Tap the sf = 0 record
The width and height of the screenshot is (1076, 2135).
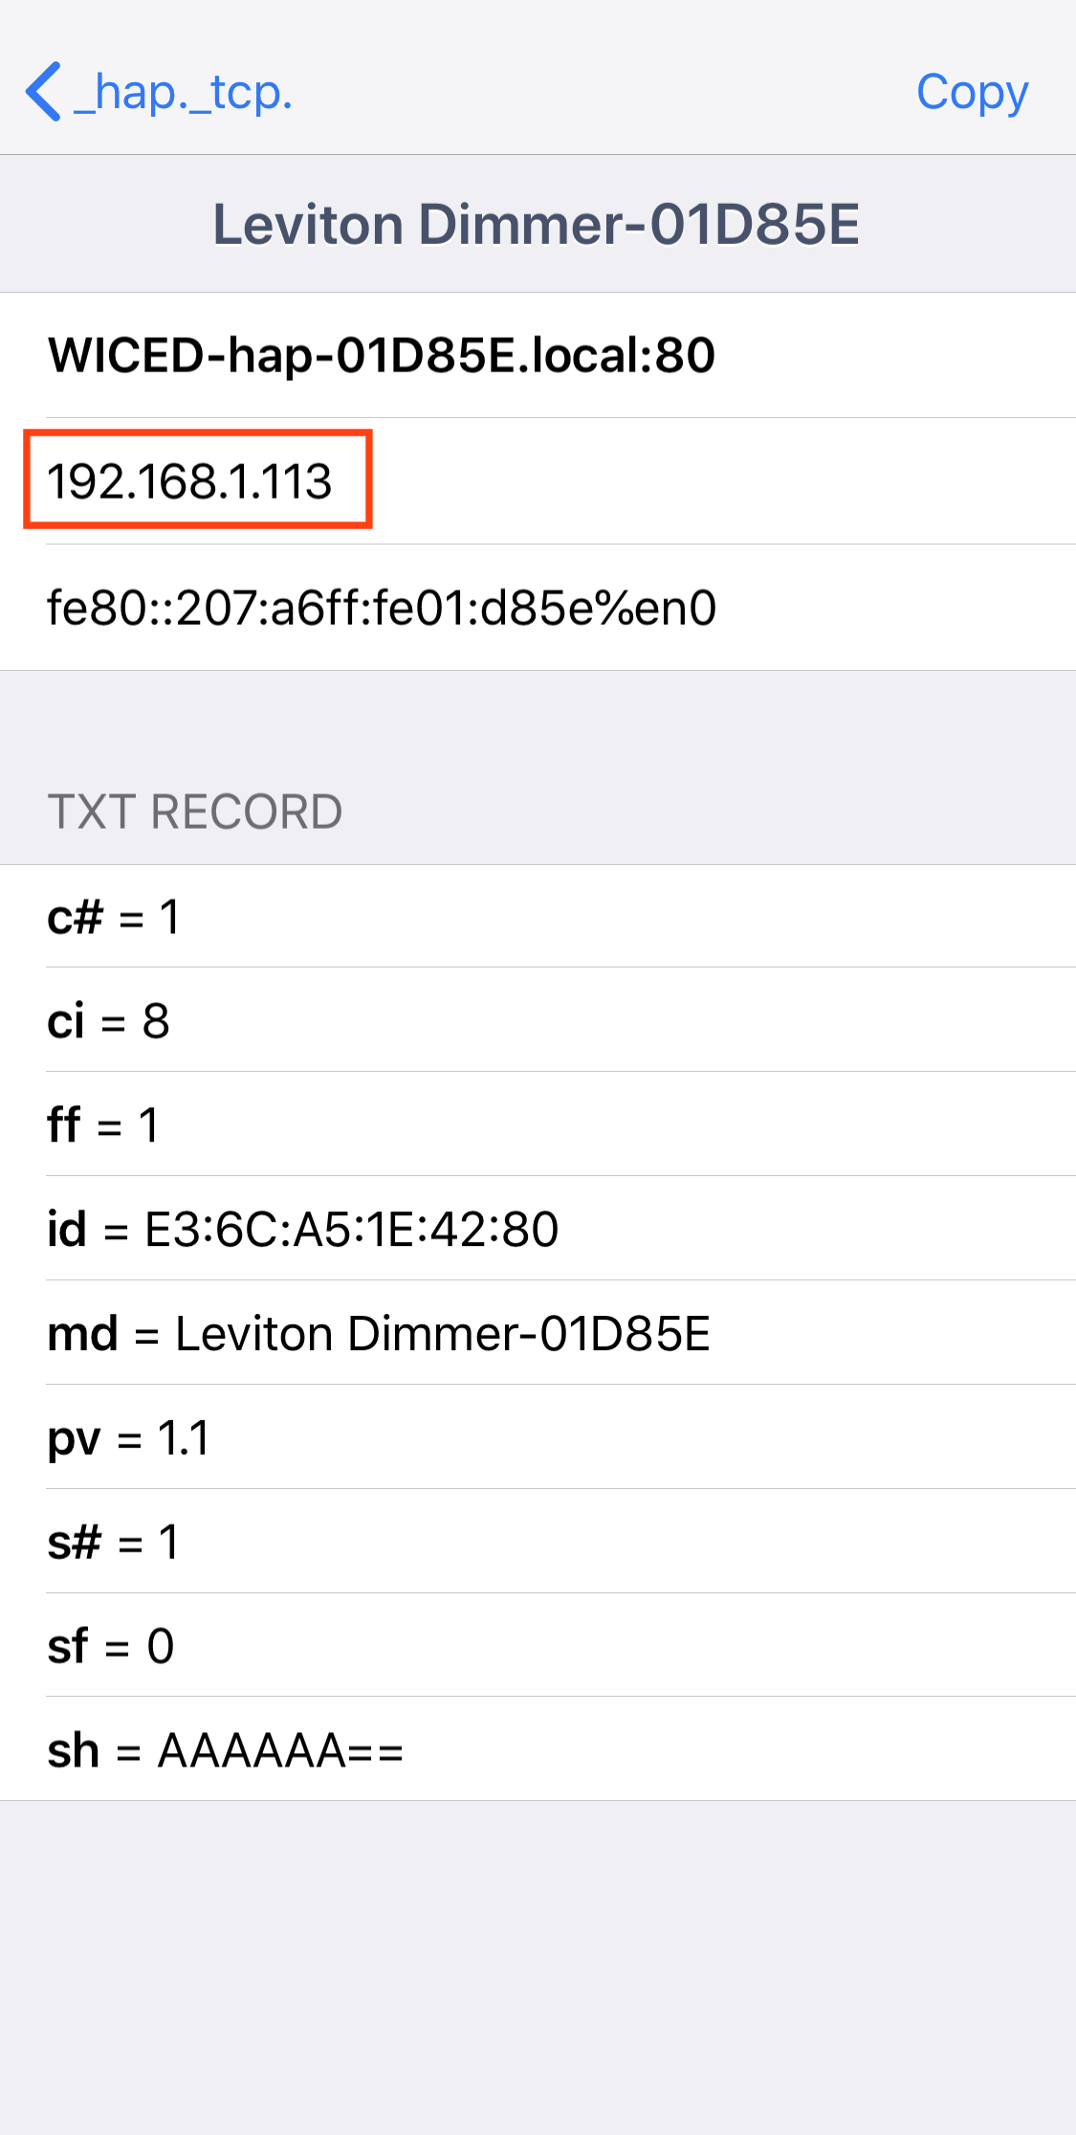coord(110,1646)
